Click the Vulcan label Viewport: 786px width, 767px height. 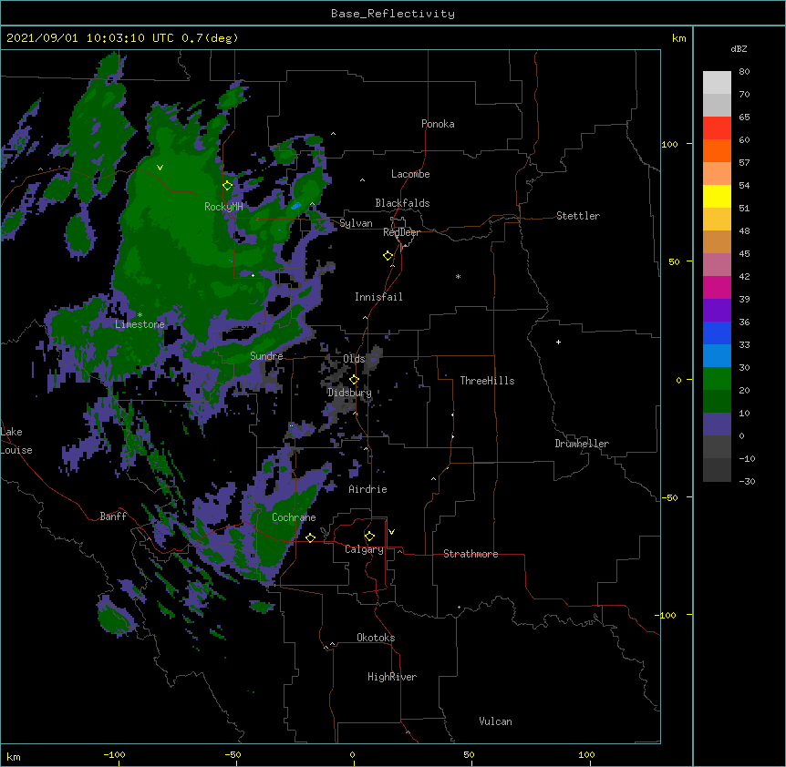pyautogui.click(x=495, y=721)
